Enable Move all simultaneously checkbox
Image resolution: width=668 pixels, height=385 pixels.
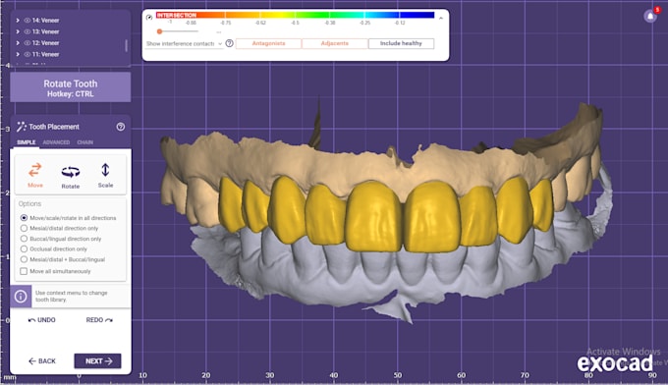[x=24, y=271]
